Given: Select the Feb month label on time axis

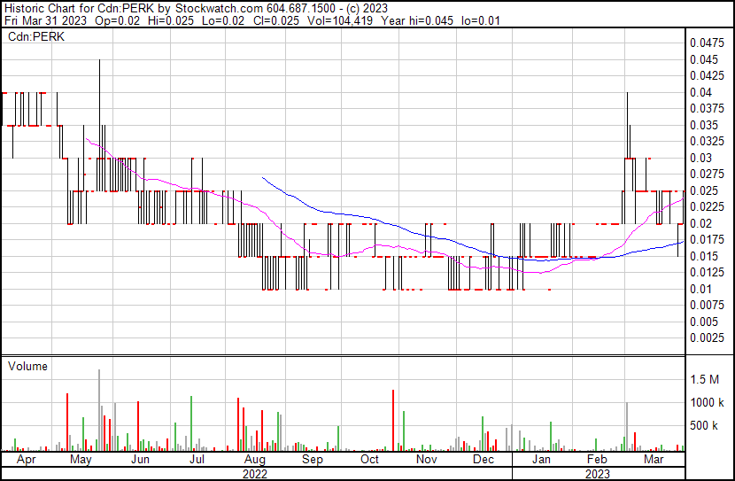Looking at the screenshot, I should tap(598, 461).
